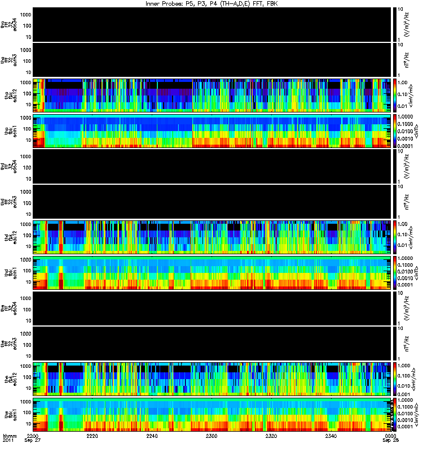The image size is (423, 452).
Task: Click the 2200 time axis label
Action: 32,436
